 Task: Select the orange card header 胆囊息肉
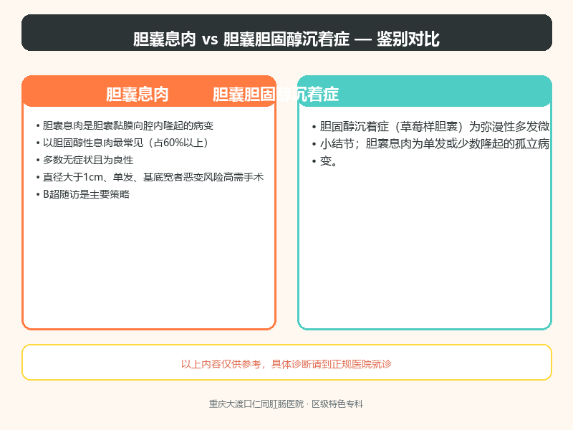137,95
